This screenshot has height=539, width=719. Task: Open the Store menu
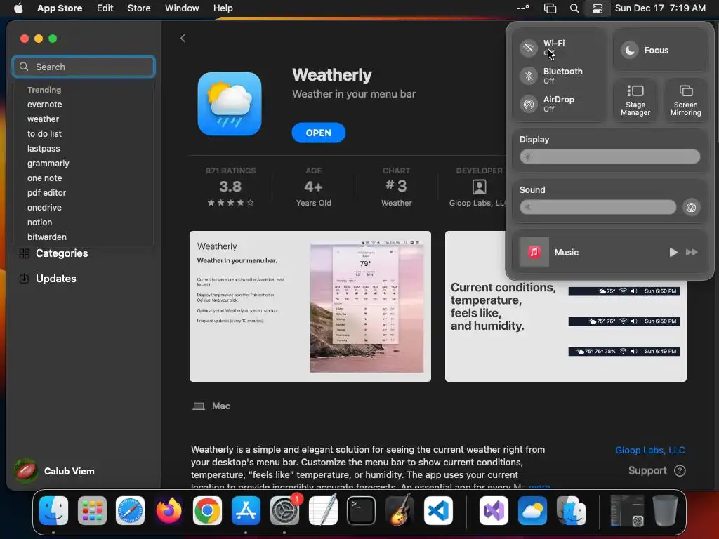click(139, 8)
